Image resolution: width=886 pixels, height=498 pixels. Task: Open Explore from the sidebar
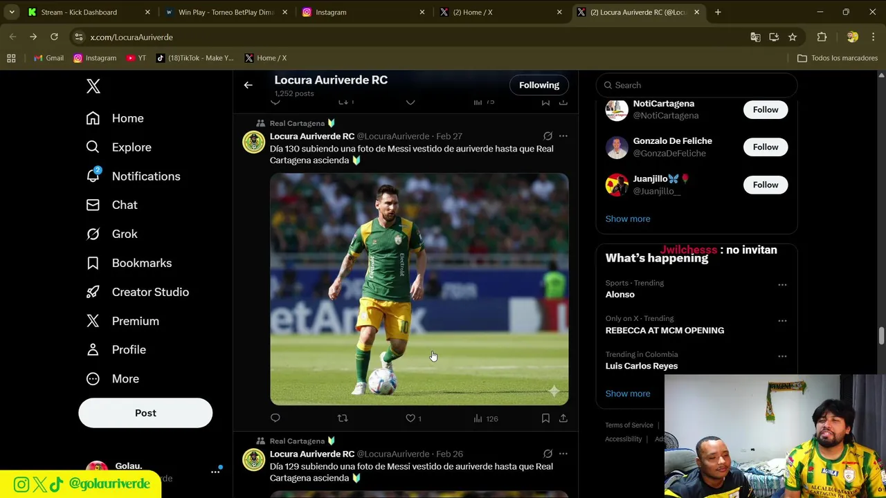click(x=118, y=147)
